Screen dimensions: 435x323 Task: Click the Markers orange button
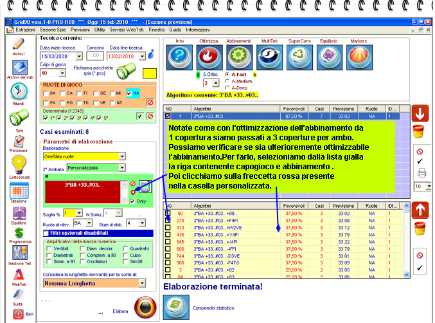pyautogui.click(x=360, y=57)
